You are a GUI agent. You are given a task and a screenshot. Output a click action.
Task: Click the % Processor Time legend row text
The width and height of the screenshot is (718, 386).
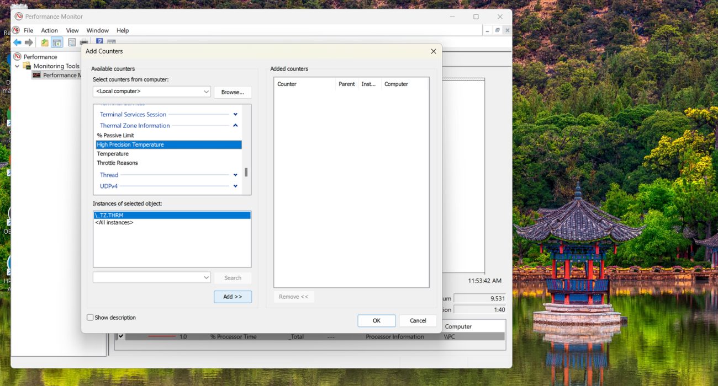[x=235, y=337]
